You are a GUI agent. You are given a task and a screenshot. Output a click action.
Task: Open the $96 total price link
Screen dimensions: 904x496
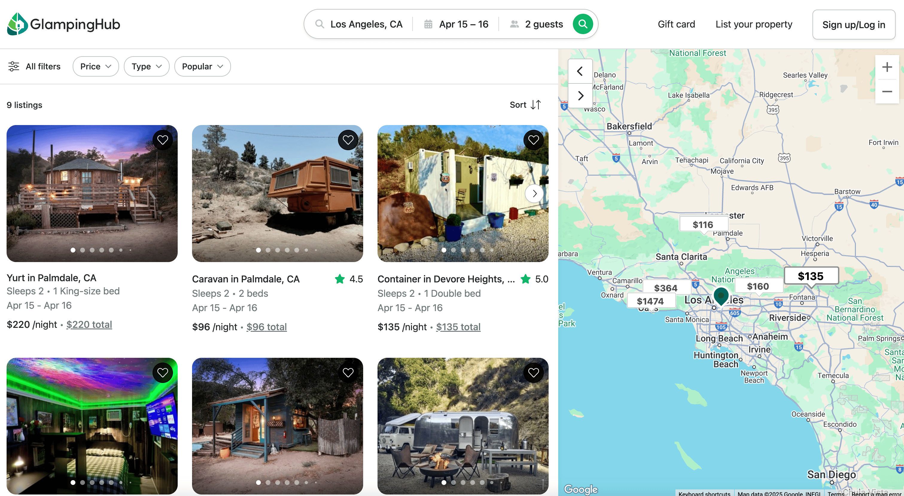click(x=266, y=327)
